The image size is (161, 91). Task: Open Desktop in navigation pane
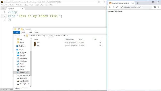pos(22,55)
